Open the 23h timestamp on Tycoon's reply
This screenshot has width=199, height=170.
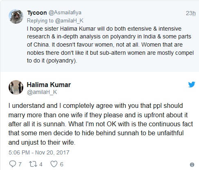point(191,13)
